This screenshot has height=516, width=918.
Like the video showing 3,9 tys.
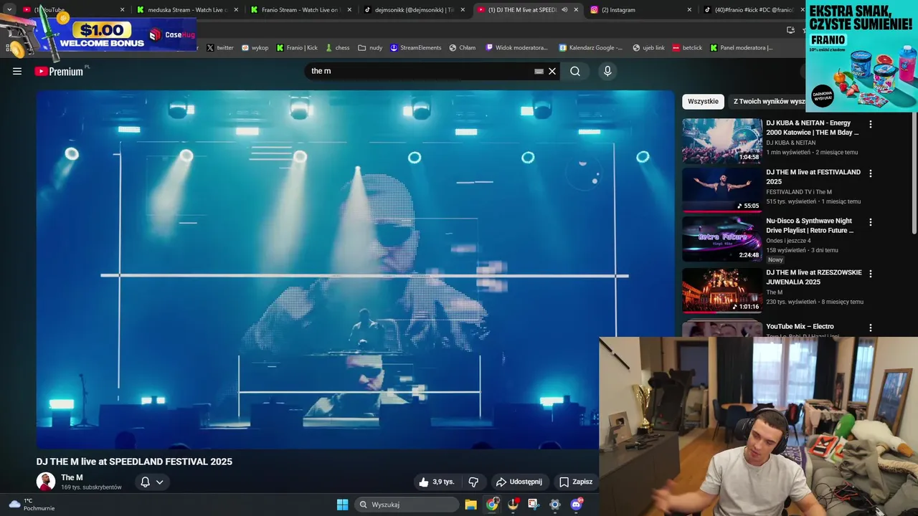coord(437,482)
